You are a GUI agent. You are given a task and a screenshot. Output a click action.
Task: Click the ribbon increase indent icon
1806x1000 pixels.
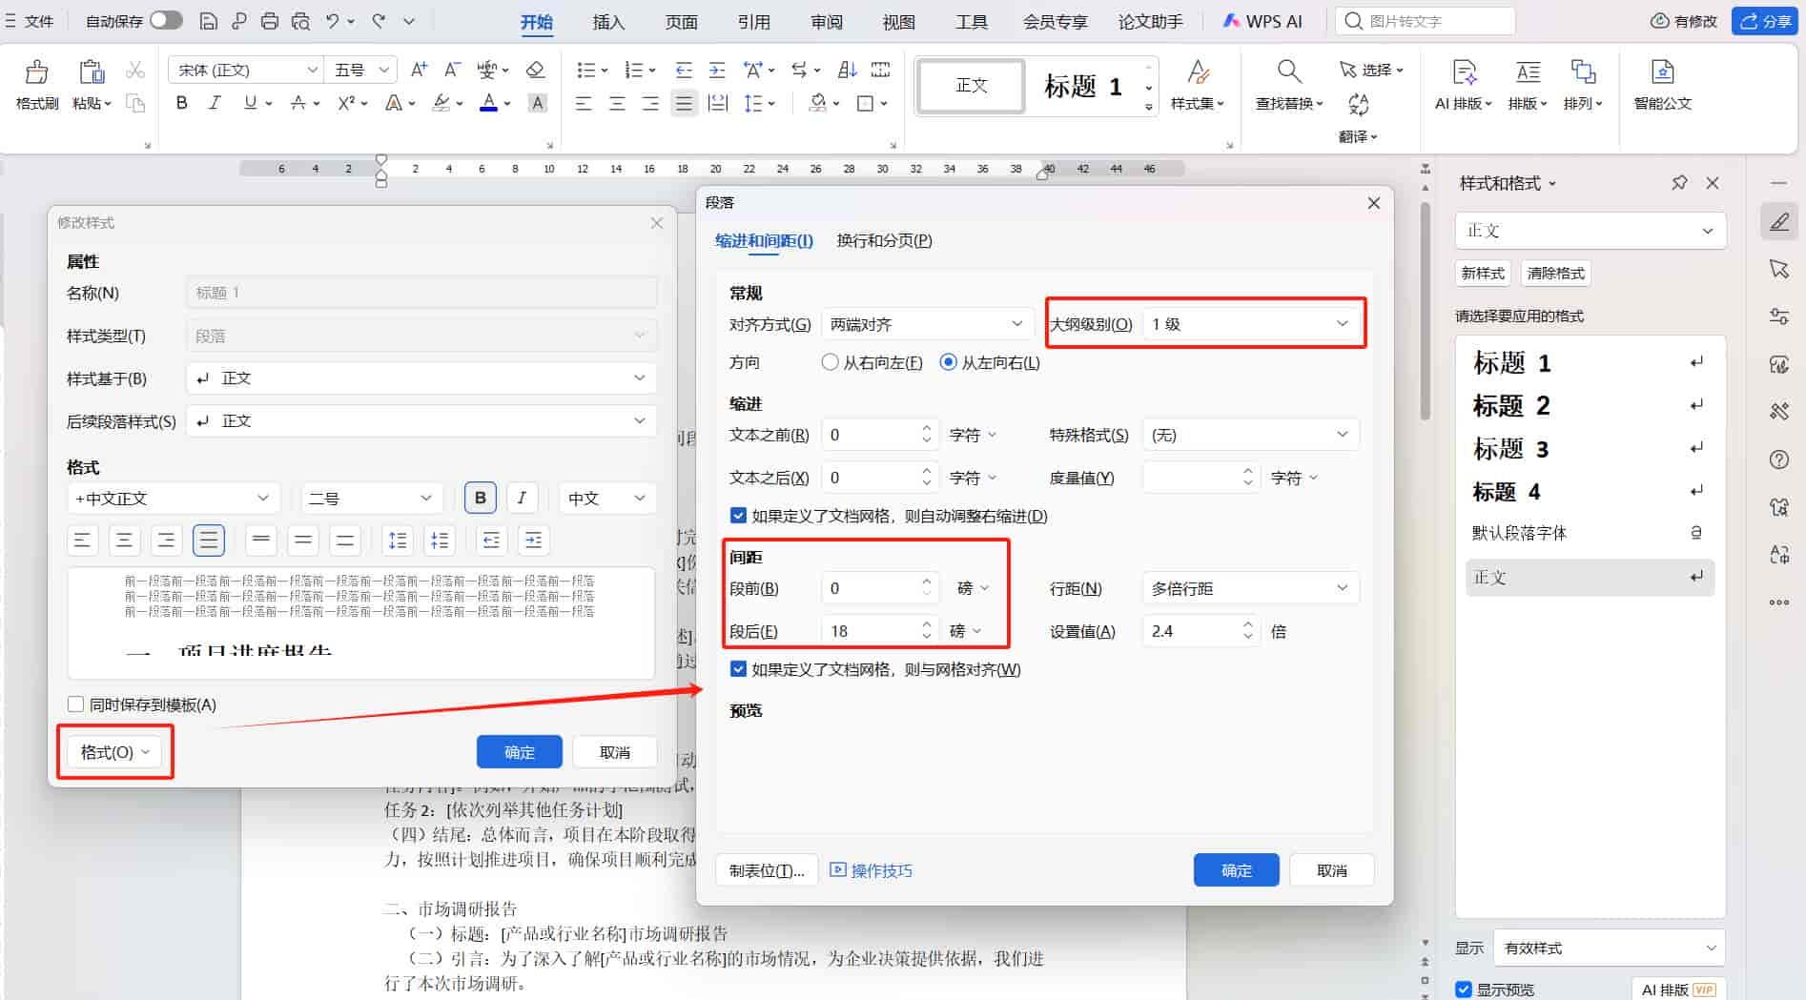point(717,70)
